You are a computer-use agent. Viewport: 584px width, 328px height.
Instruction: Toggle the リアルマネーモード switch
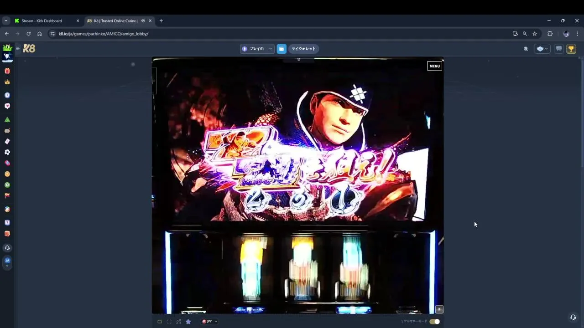click(434, 322)
